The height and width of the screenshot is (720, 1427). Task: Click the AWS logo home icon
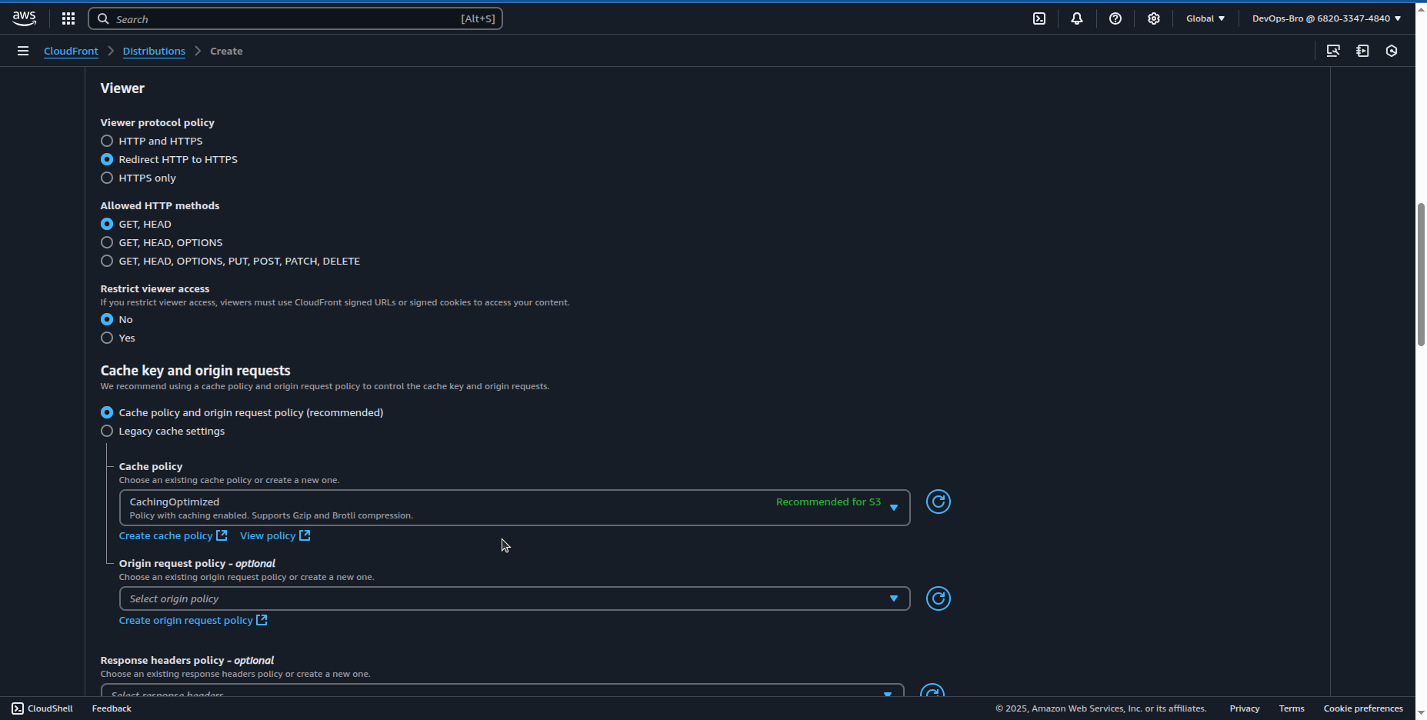tap(25, 18)
